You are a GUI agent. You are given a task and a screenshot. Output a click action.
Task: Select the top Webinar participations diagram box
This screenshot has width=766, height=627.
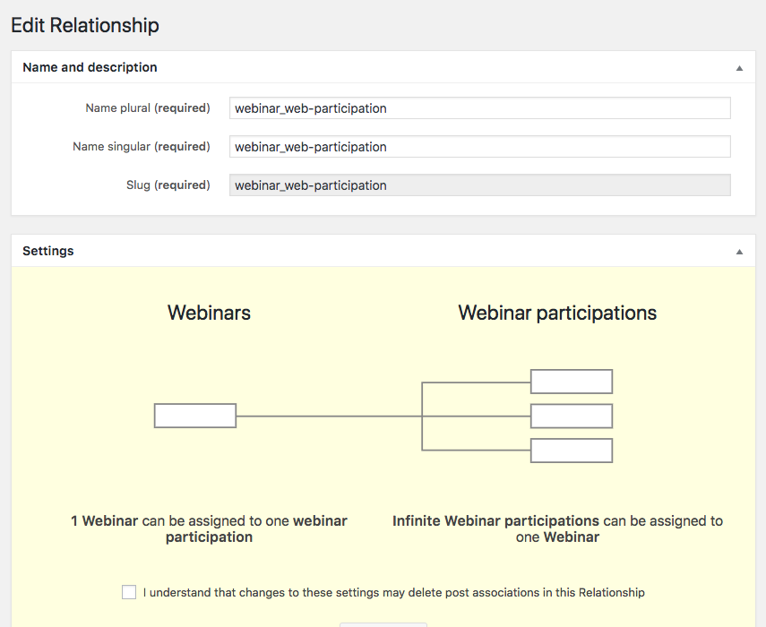tap(571, 382)
